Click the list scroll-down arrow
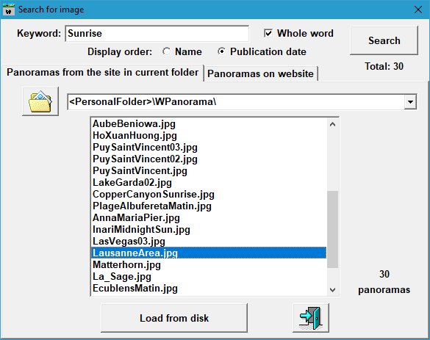The image size is (430, 340). click(333, 289)
